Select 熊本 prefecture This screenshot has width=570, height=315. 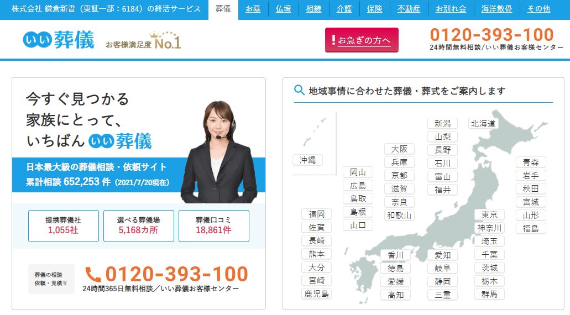pyautogui.click(x=316, y=254)
